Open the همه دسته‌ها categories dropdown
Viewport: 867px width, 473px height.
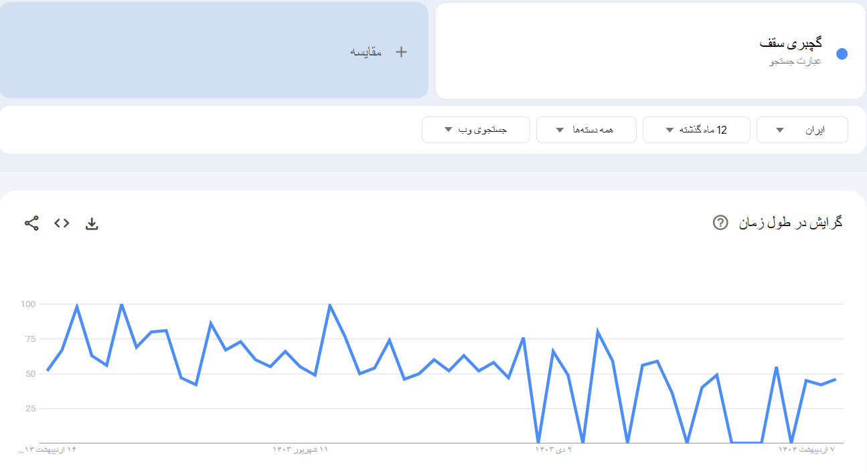586,129
